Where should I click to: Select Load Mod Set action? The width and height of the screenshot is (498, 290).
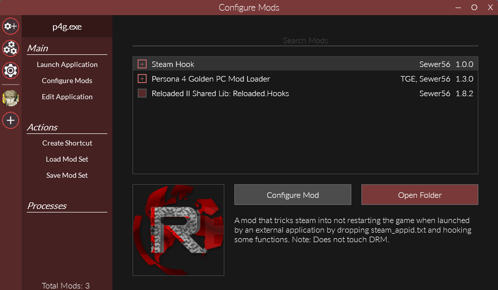(67, 159)
